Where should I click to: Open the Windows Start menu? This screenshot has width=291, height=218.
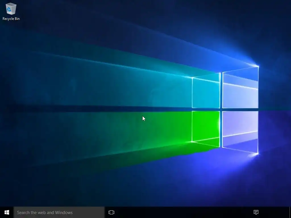pos(7,212)
